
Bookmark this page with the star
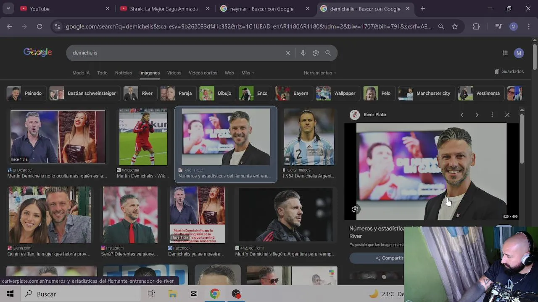455,26
